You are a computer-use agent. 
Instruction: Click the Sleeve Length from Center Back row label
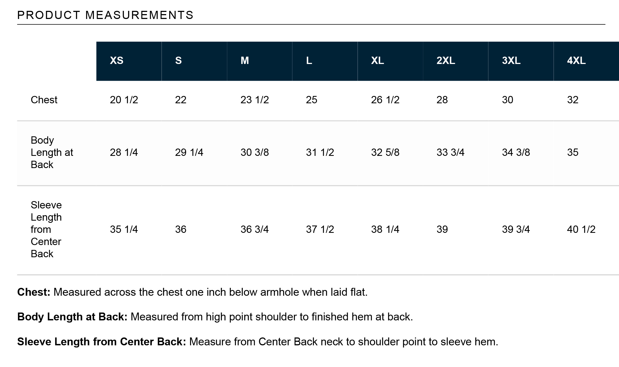pyautogui.click(x=46, y=229)
